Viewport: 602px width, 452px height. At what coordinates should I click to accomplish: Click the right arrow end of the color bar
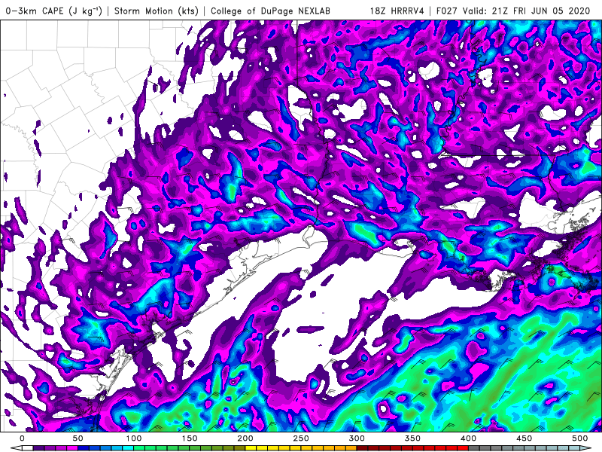pos(586,448)
